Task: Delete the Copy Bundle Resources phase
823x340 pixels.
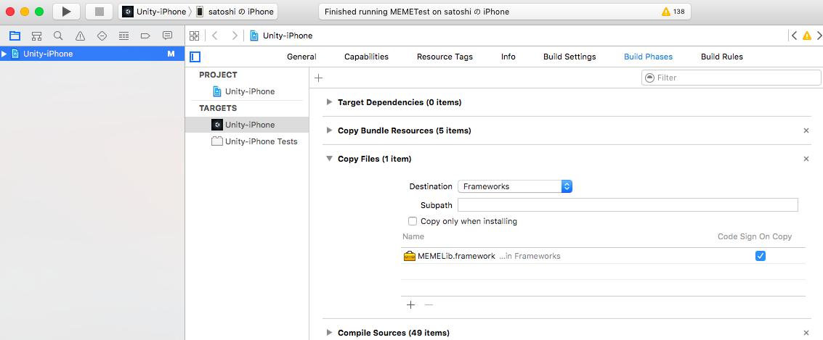Action: click(806, 130)
